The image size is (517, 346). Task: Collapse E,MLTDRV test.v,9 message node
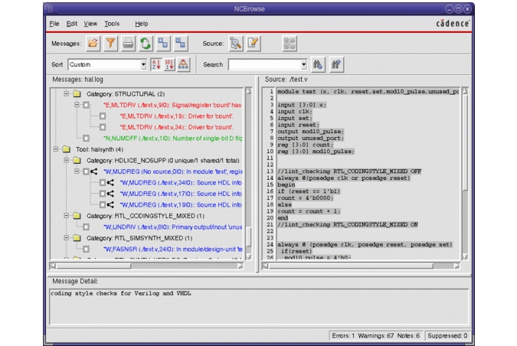(x=77, y=105)
